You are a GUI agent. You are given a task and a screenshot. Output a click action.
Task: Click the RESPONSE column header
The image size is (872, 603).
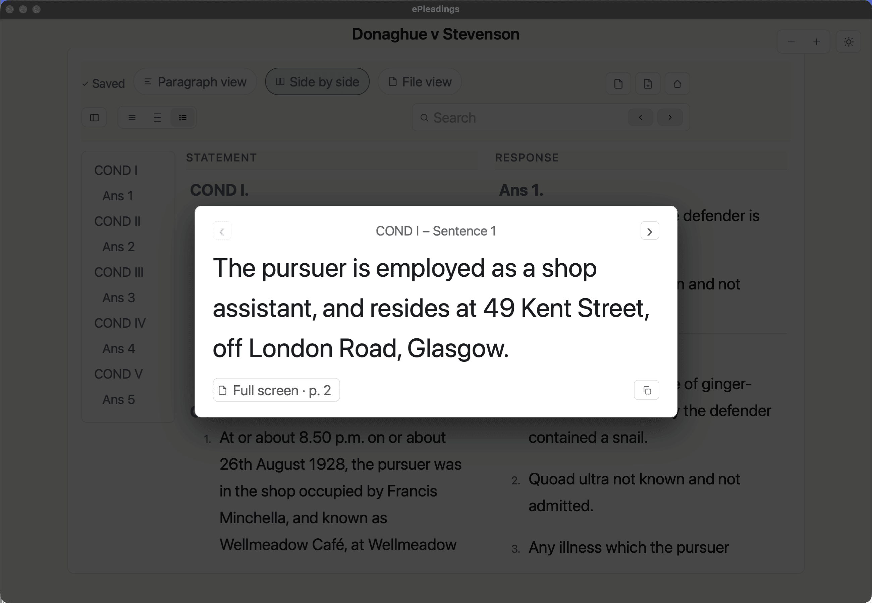[x=527, y=157]
